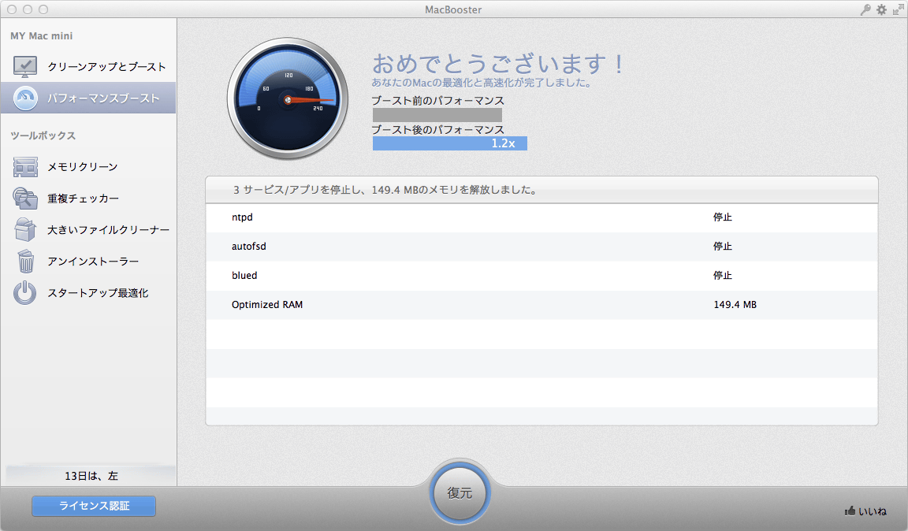This screenshot has height=531, width=908.
Task: Open settings with the gear icon
Action: (x=881, y=9)
